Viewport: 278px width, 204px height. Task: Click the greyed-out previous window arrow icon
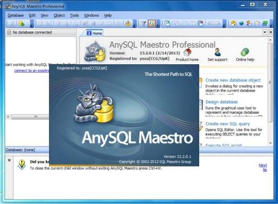click(x=210, y=24)
